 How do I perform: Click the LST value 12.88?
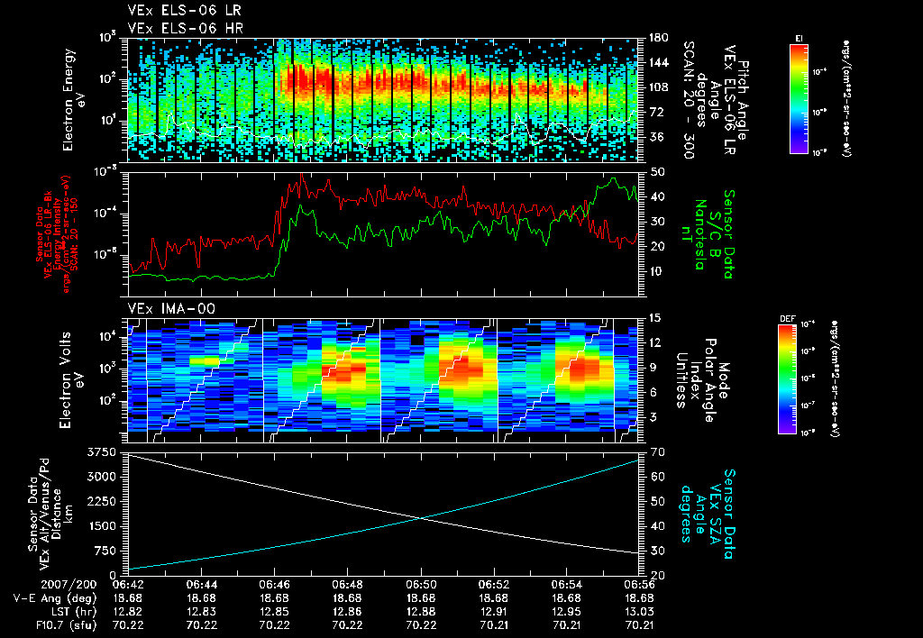click(x=421, y=612)
